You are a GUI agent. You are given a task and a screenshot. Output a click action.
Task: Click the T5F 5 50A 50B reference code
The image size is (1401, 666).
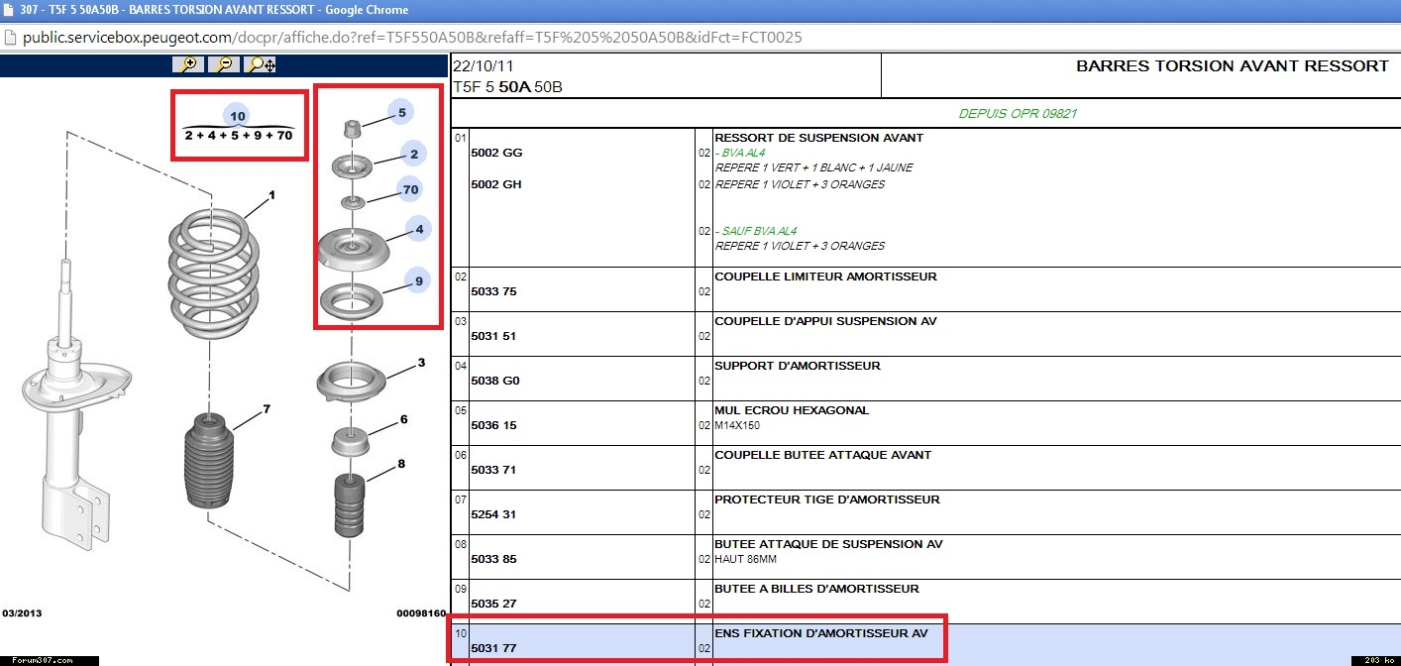(507, 87)
